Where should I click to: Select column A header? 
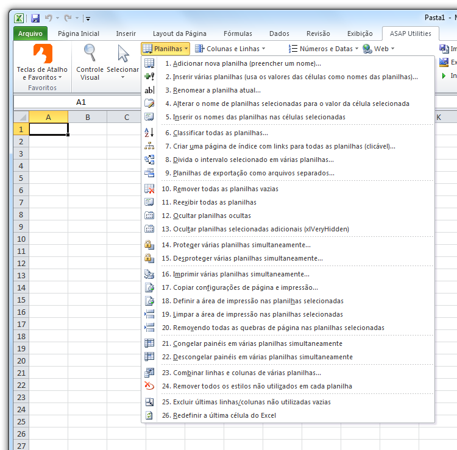[48, 117]
